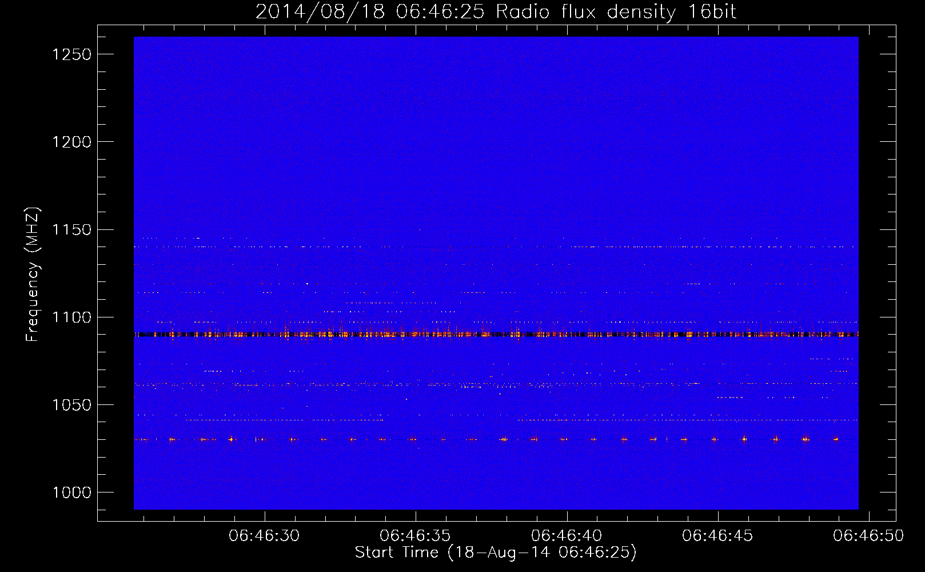925x572 pixels.
Task: Click the 1000 frequency tick label
Action: 72,492
